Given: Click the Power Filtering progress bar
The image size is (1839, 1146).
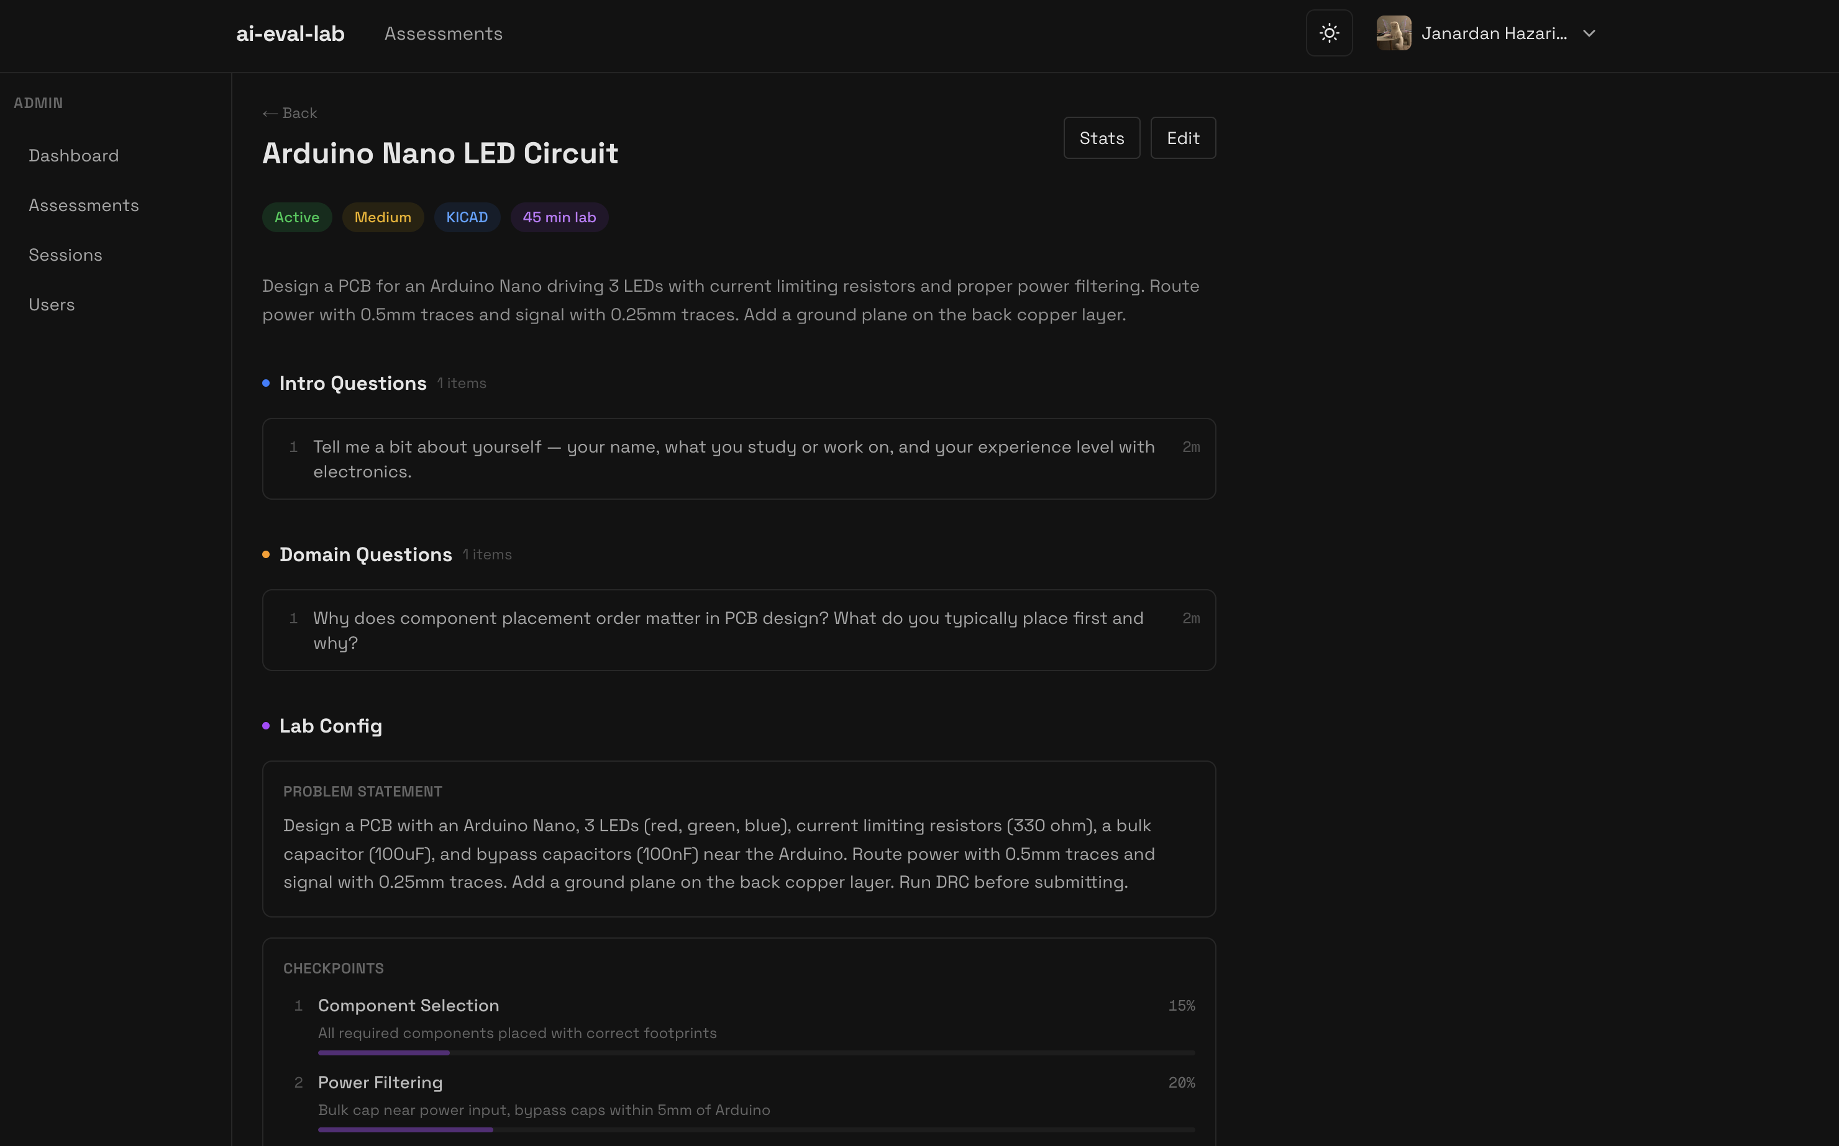Looking at the screenshot, I should click(755, 1129).
